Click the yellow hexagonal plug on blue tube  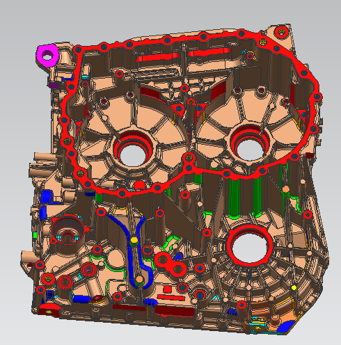pyautogui.click(x=134, y=240)
